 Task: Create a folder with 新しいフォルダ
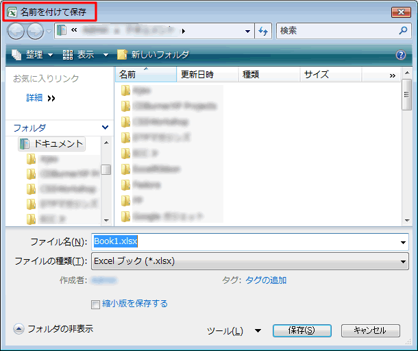(x=153, y=55)
